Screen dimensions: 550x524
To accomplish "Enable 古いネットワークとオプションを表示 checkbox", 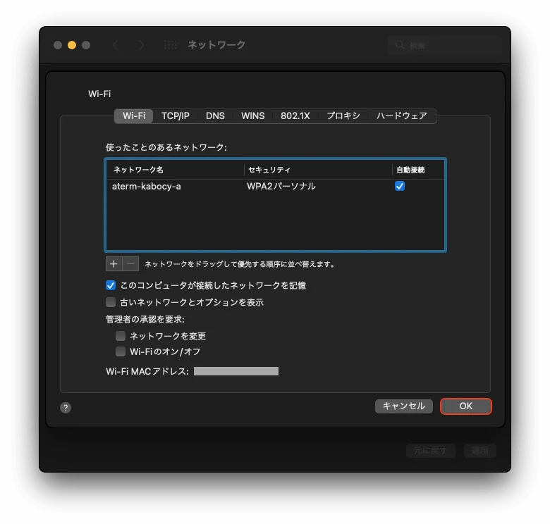I will click(x=111, y=302).
